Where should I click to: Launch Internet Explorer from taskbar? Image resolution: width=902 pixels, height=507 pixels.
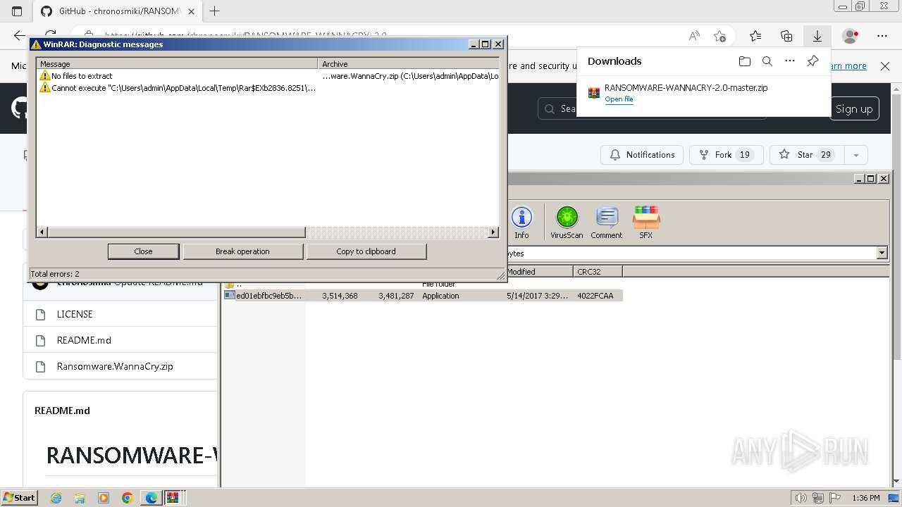[56, 498]
